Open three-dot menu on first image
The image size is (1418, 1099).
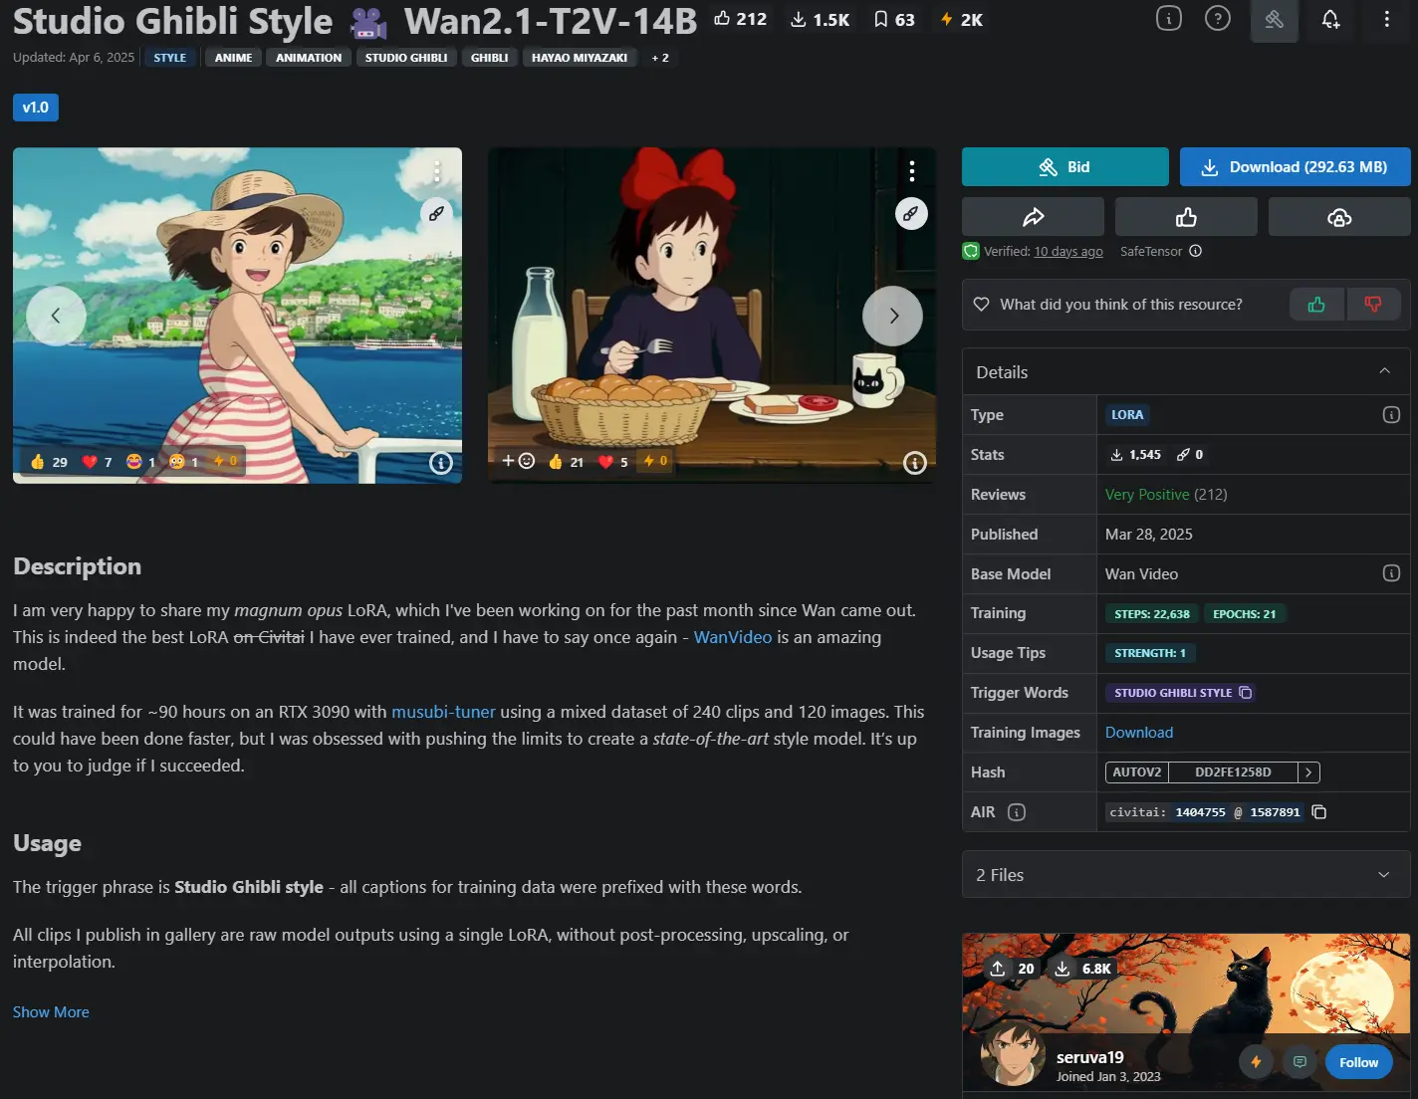[436, 171]
